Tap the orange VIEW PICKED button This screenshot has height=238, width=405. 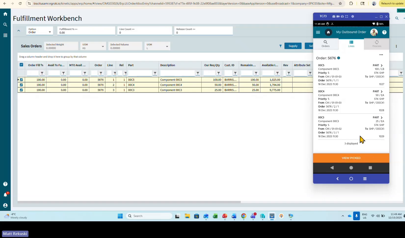tap(351, 158)
